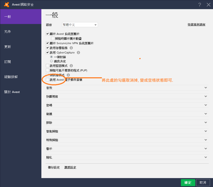This screenshot has width=213, height=187.
Task: Click the 還原設定 link
Action: pos(70,167)
